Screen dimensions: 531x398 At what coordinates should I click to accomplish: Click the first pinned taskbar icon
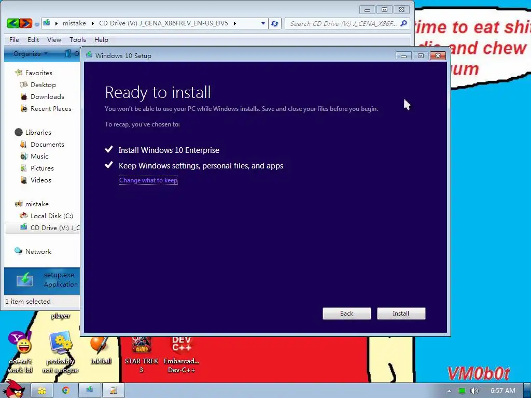42,390
